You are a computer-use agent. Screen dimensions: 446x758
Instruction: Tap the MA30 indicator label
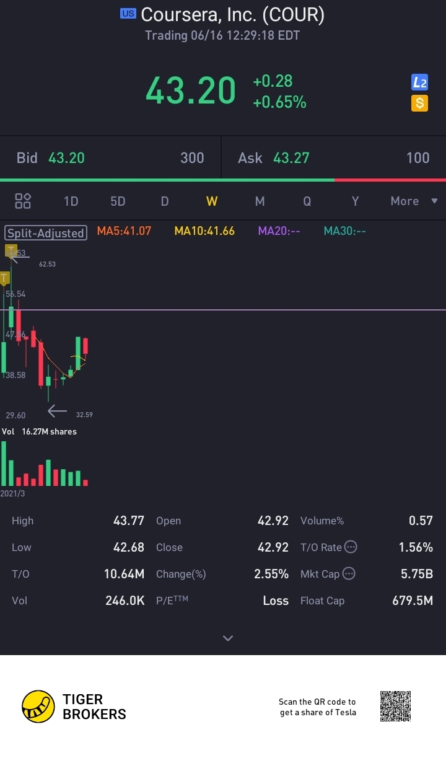(344, 231)
